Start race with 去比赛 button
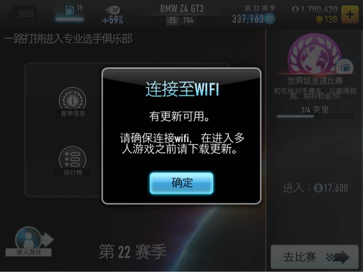 coord(315,257)
